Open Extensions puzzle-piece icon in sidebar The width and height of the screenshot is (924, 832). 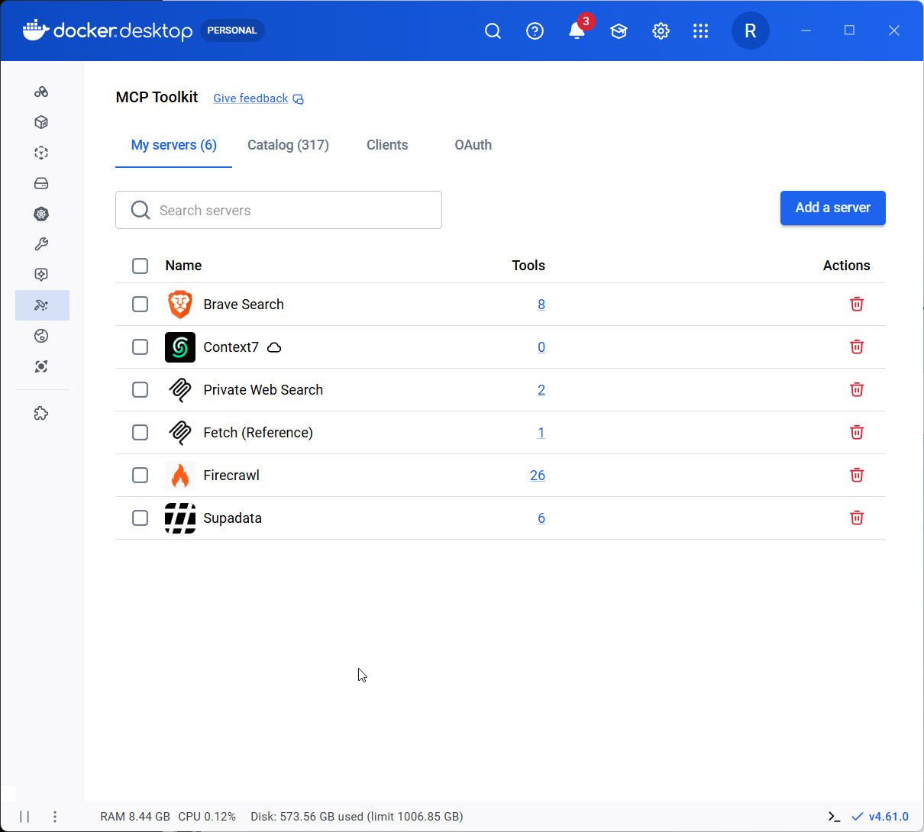pos(41,413)
